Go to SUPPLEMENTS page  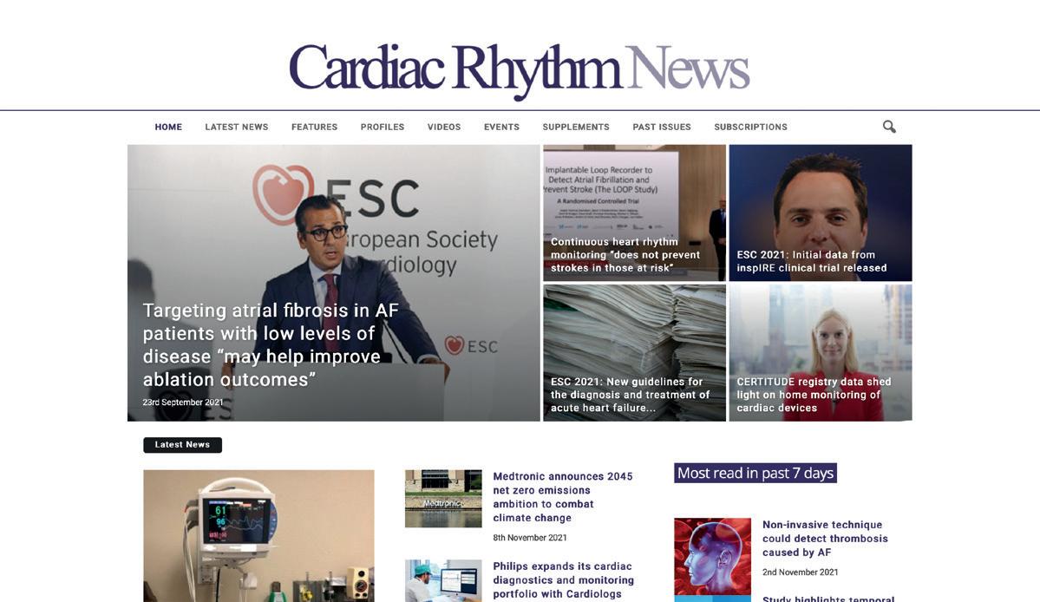coord(576,127)
